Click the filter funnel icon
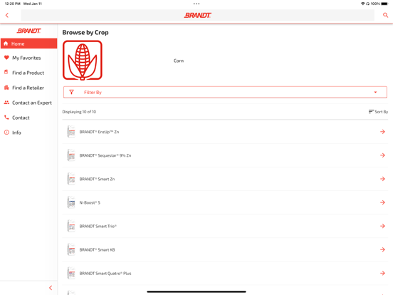 click(71, 92)
